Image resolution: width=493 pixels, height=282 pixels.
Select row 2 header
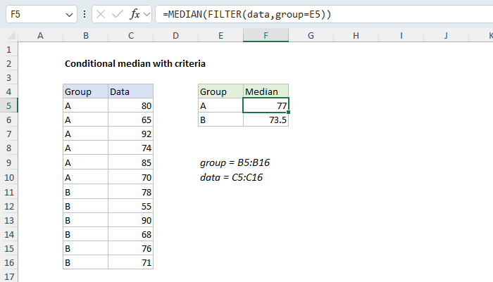(8, 63)
